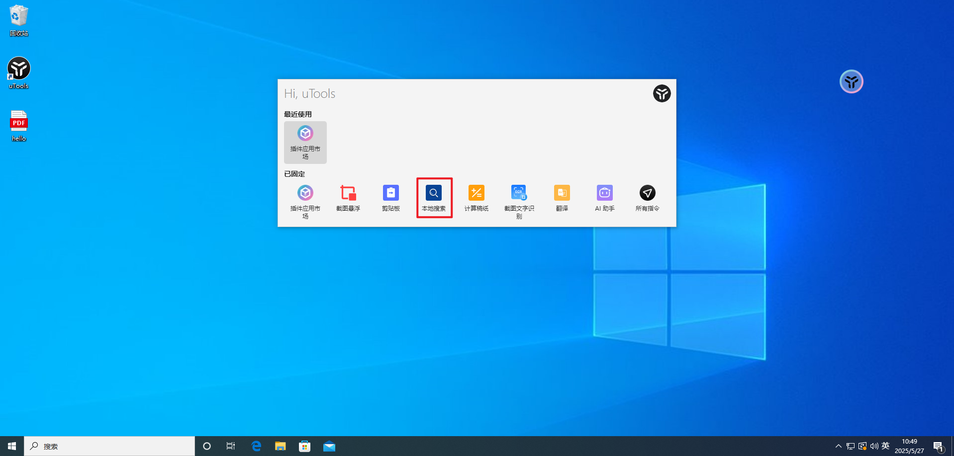954x456 pixels.
Task: Expand hidden system tray icons
Action: pyautogui.click(x=839, y=446)
